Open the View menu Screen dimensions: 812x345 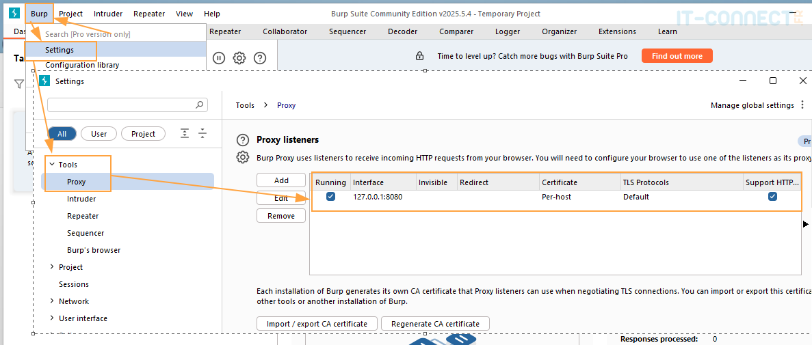(184, 14)
